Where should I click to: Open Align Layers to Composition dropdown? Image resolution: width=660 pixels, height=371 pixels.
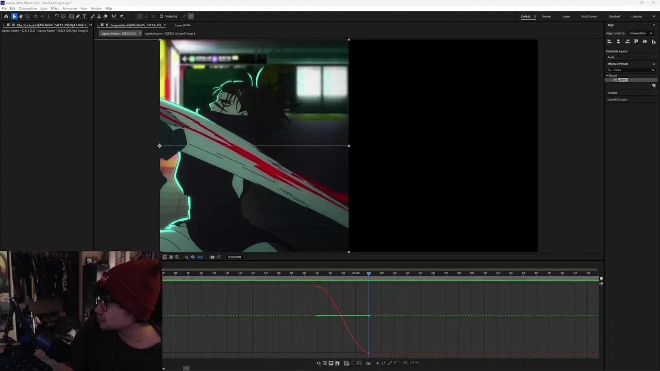point(641,33)
